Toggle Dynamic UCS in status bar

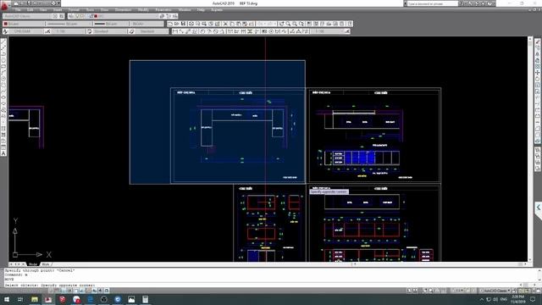(87, 291)
